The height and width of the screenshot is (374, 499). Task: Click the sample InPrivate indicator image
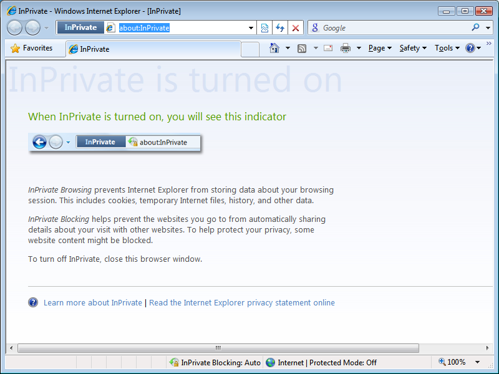click(115, 142)
